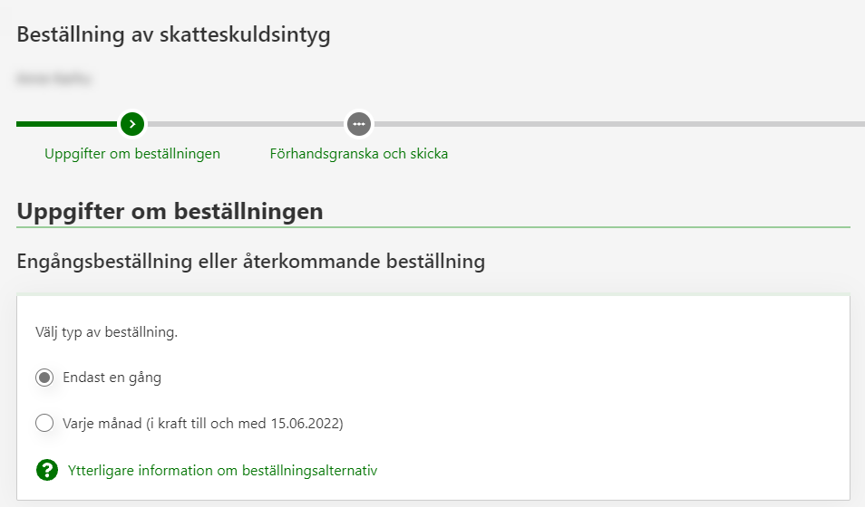
Task: Click the green completed progress bar segment
Action: [66, 123]
